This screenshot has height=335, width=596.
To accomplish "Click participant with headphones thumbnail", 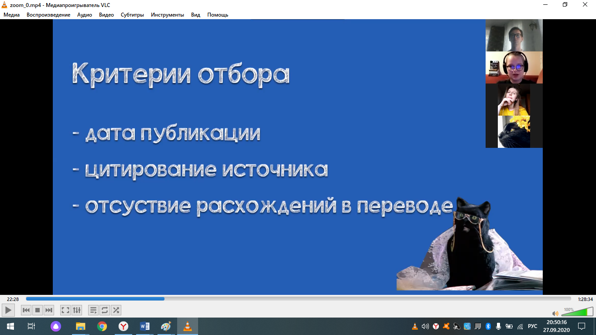I will (x=514, y=68).
